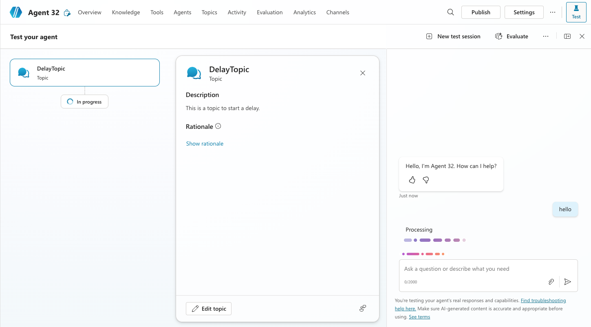Open the top bar more options ellipsis
591x327 pixels.
point(553,12)
